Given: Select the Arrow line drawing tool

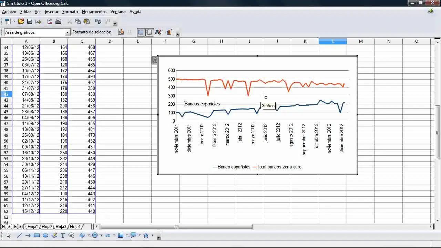Looking at the screenshot, I should [x=28, y=236].
